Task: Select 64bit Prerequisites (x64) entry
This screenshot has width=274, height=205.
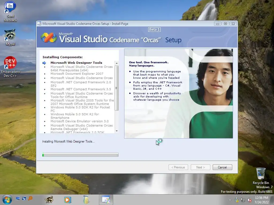Action: coord(82,68)
